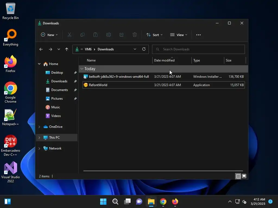
Task: Open taskbar Search magnifier
Action: tap(115, 201)
